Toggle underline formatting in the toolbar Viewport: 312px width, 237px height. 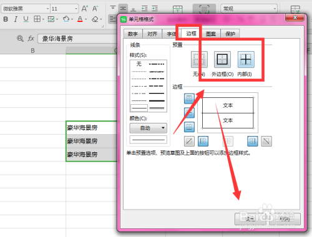(x=26, y=19)
